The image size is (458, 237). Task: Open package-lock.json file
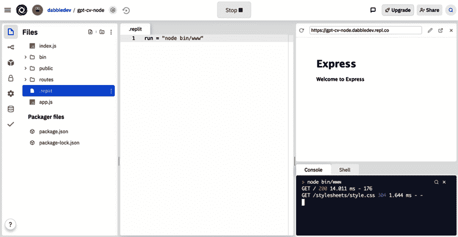(69, 143)
